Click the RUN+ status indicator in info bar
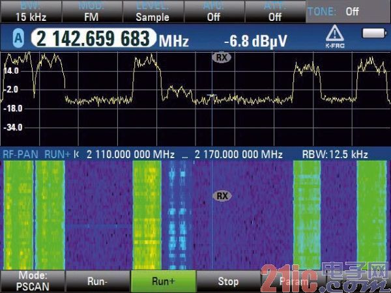Image resolution: width=391 pixels, height=293 pixels. (x=57, y=154)
